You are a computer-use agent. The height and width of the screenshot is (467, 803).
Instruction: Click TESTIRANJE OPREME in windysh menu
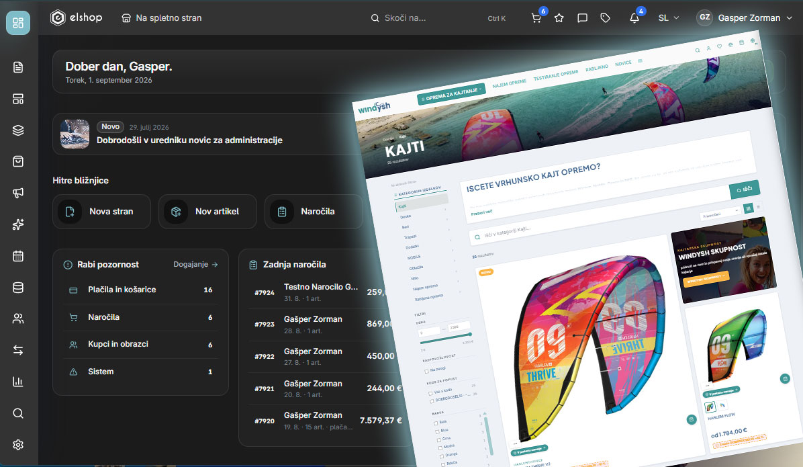point(556,75)
